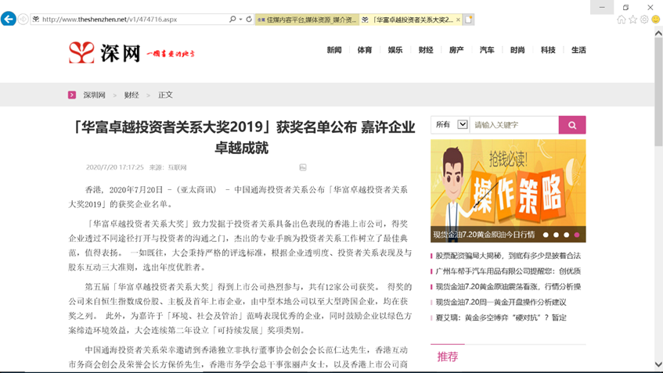Restore down the browser window
663x373 pixels.
point(625,7)
